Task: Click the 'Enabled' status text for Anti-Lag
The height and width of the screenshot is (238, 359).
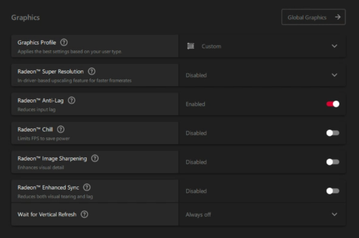Action: click(195, 104)
